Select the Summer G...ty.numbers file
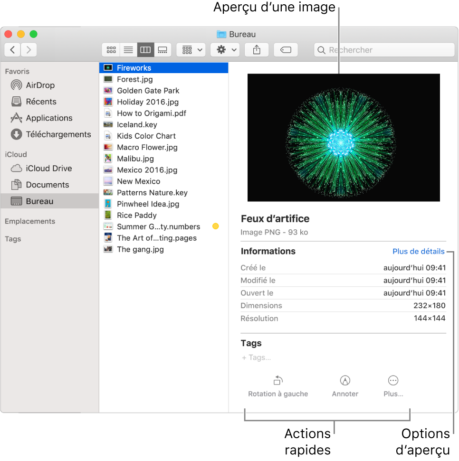Screen dimensions: 459x461 tap(163, 226)
